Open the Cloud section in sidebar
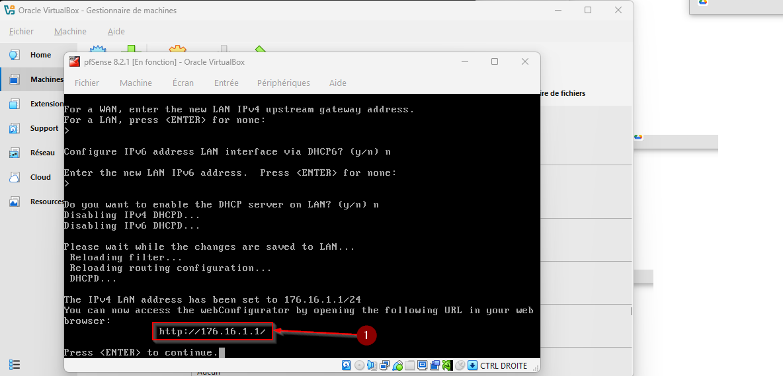The height and width of the screenshot is (376, 783). 40,177
